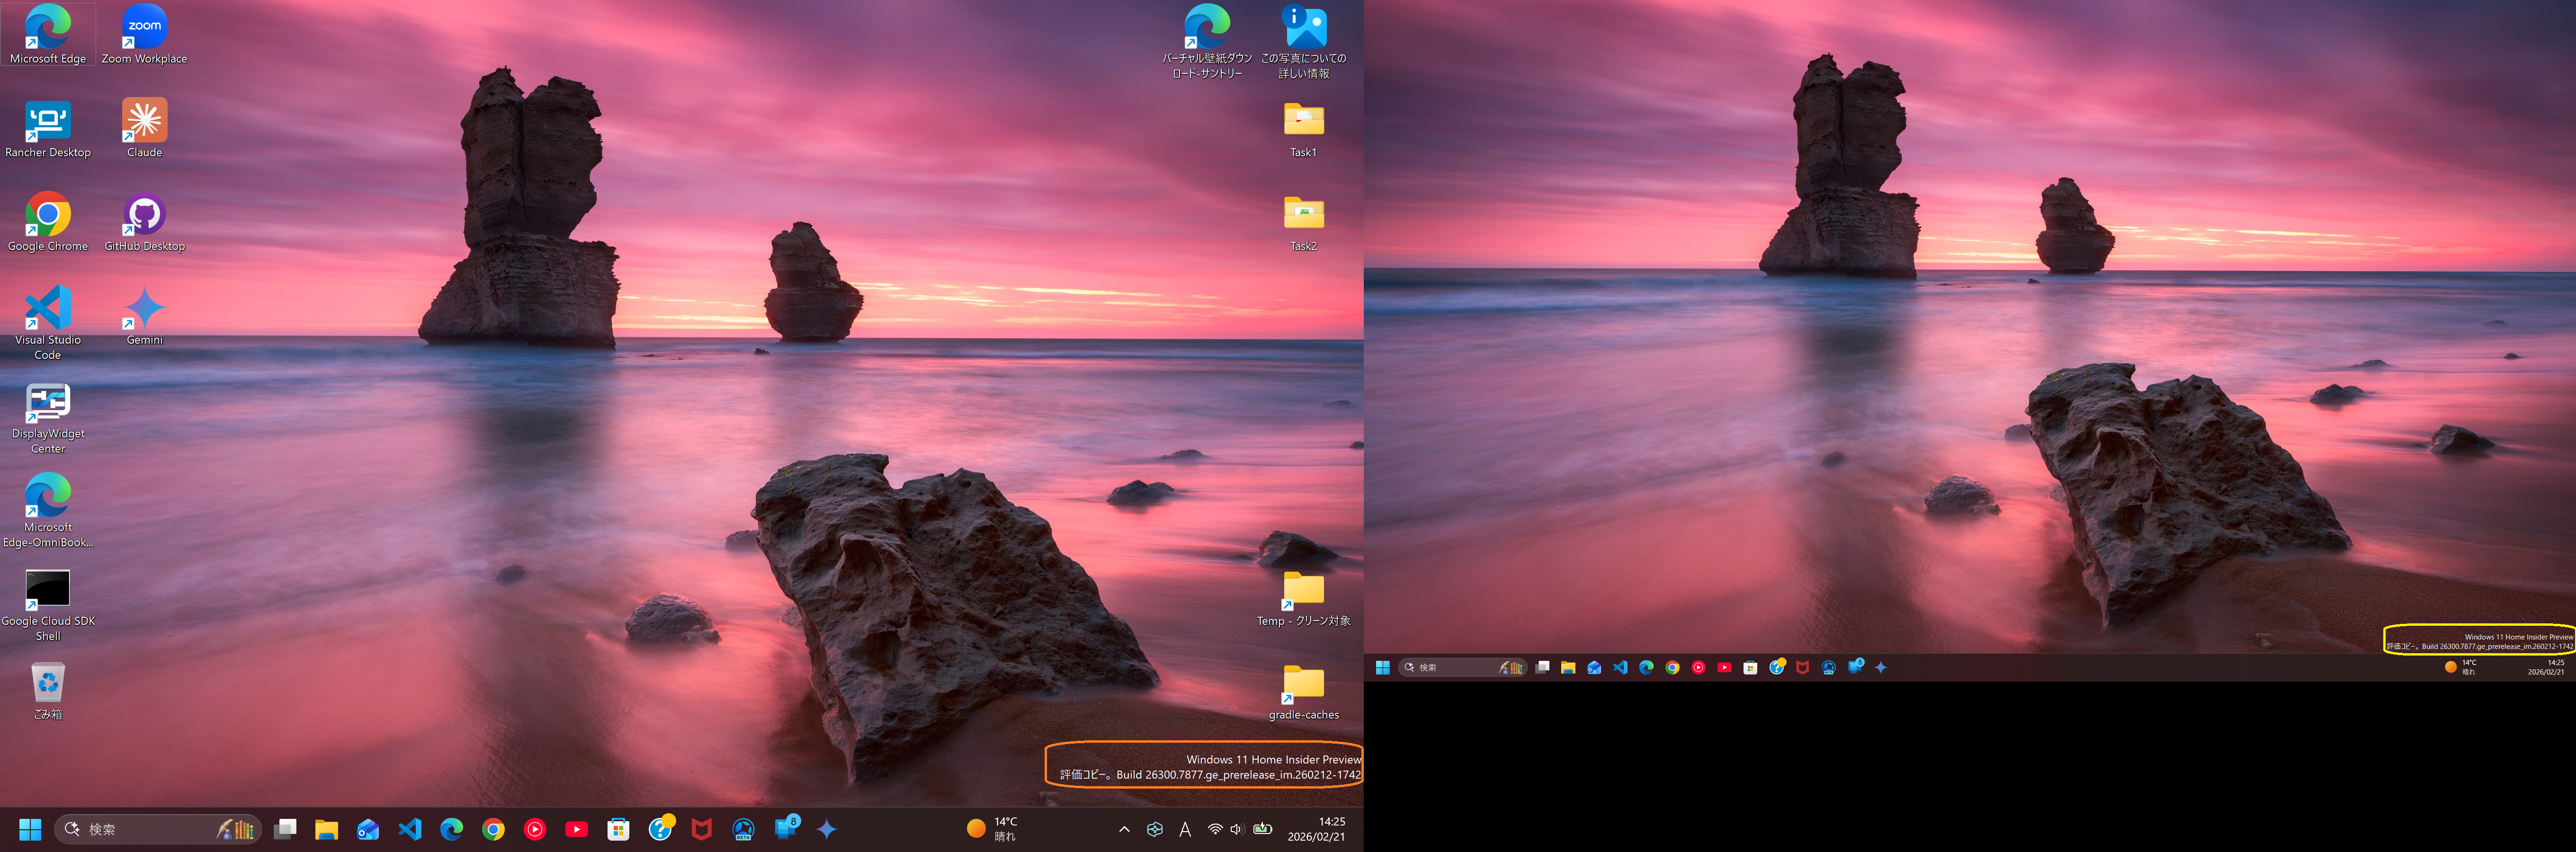2576x852 pixels.
Task: Open Claude desktop shortcut
Action: pos(144,122)
